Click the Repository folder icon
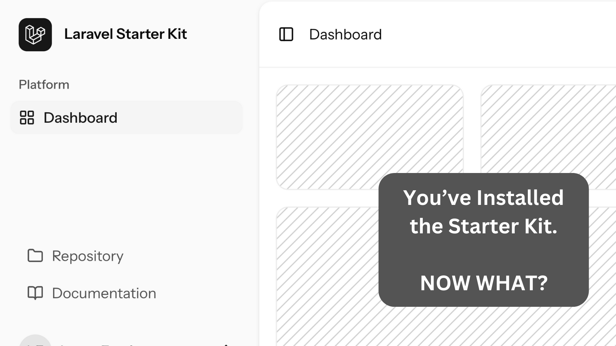The width and height of the screenshot is (616, 346). (35, 256)
